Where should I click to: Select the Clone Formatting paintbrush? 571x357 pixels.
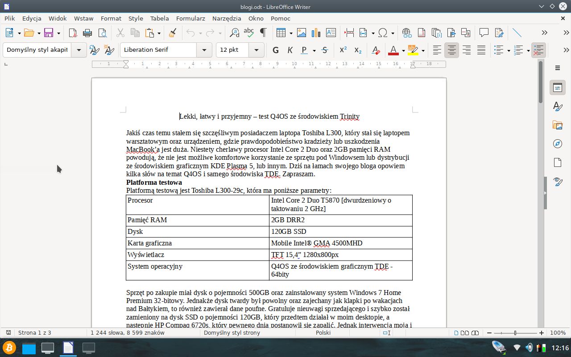pyautogui.click(x=173, y=33)
